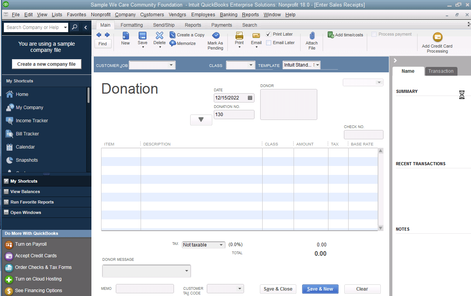Collapse the left sidebar arrow
Viewport: 471px width, 296px height.
point(86,27)
